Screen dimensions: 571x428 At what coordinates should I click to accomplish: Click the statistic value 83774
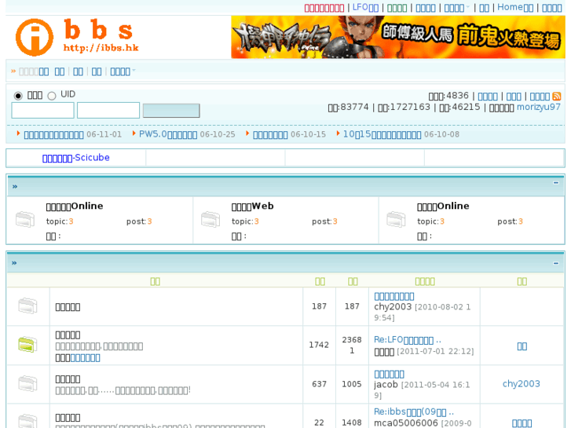354,107
